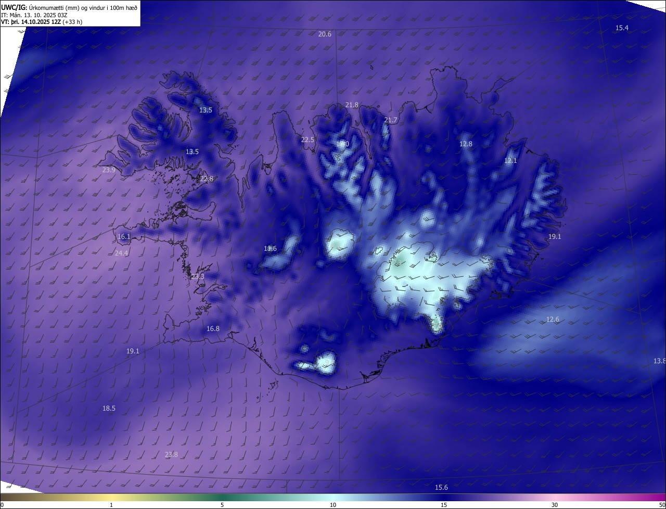This screenshot has height=509, width=666.
Task: Click the valid time line 'VT: þri. 14.10.2025 12Z'
Action: [x=31, y=22]
